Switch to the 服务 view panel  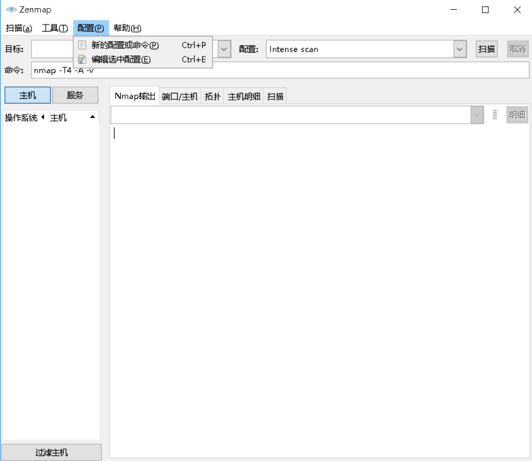[75, 95]
